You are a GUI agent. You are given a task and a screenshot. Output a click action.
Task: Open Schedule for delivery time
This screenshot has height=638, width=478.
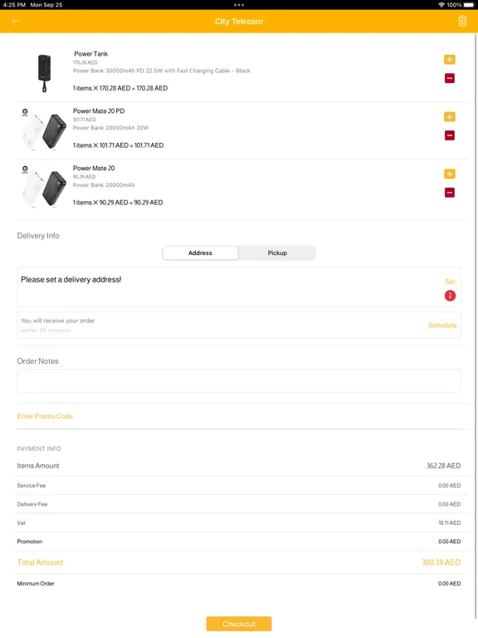[x=441, y=325]
